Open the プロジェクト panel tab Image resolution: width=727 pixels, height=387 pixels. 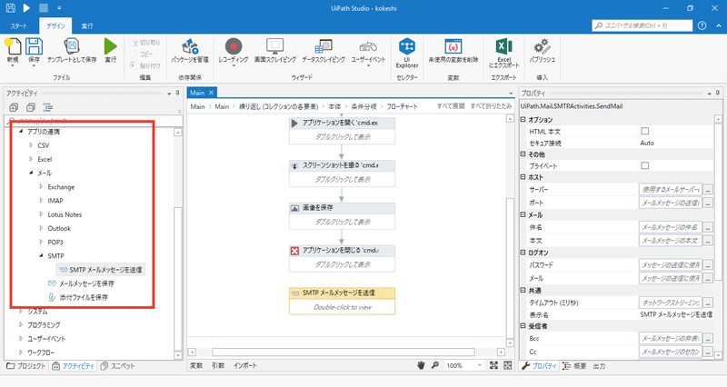[x=26, y=366]
